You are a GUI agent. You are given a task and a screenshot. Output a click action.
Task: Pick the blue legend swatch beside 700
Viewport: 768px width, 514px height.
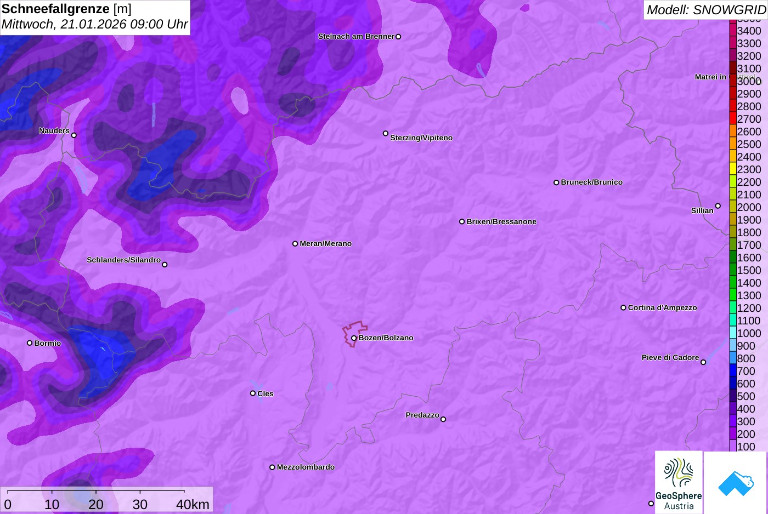tap(733, 371)
